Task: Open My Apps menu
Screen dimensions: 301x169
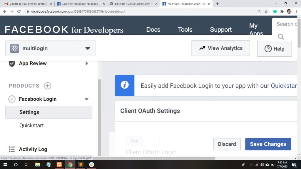Action: pos(256,29)
